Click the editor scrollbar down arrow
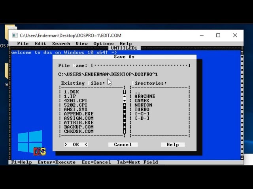The width and height of the screenshot is (253, 189). pos(242,157)
